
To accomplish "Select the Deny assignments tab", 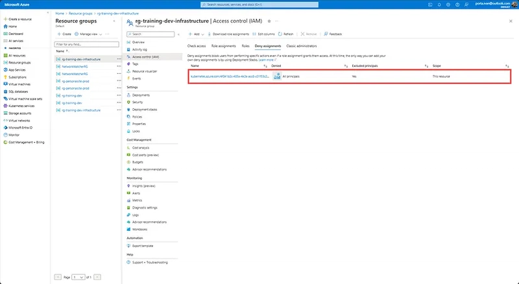I will (268, 46).
